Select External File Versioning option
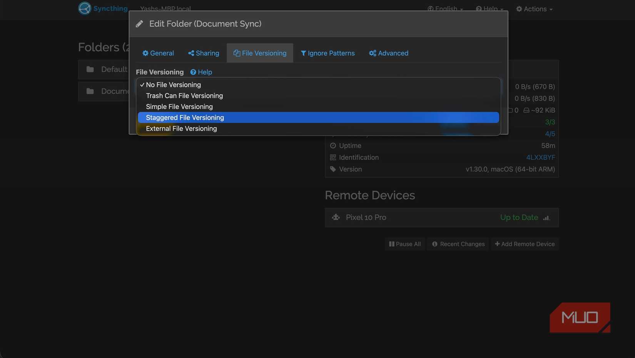The width and height of the screenshot is (635, 358). point(181,129)
